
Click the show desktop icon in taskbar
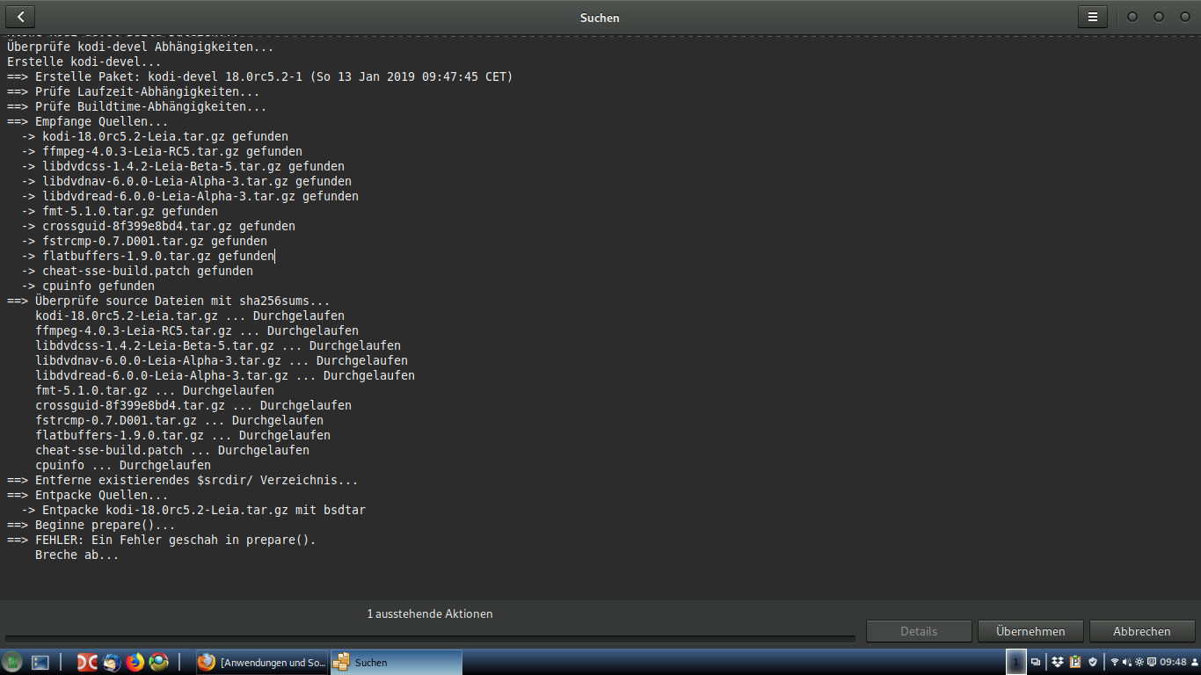pos(40,663)
